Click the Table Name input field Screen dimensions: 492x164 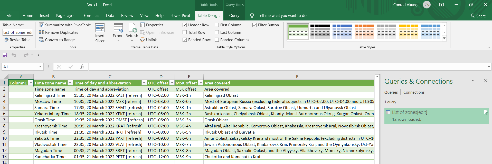(x=18, y=32)
